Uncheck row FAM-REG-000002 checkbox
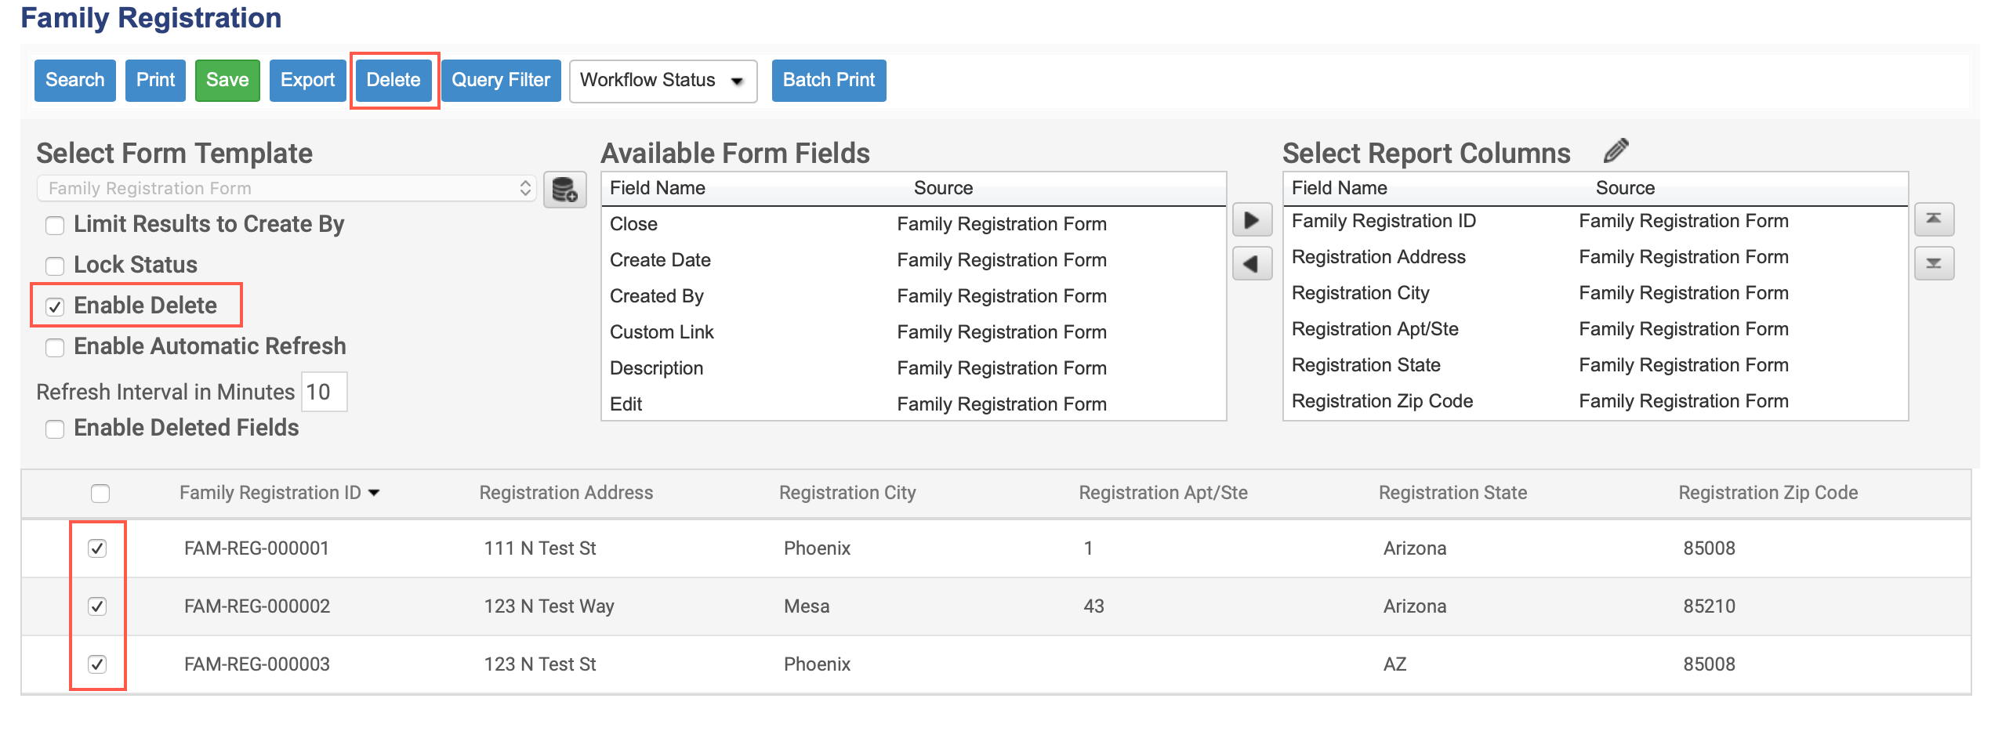Screen dimensions: 1991x749 point(97,606)
